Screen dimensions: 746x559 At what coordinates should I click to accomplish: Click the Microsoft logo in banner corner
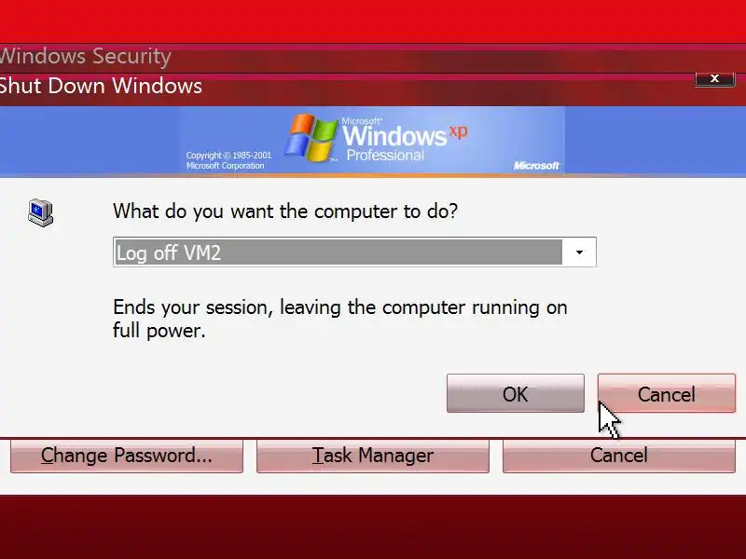pyautogui.click(x=536, y=166)
